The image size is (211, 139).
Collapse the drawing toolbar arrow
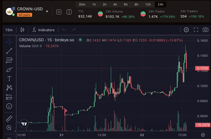[x=15, y=131]
